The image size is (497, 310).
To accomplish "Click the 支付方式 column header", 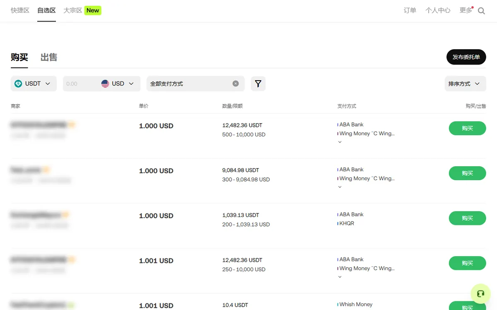I will coord(347,106).
